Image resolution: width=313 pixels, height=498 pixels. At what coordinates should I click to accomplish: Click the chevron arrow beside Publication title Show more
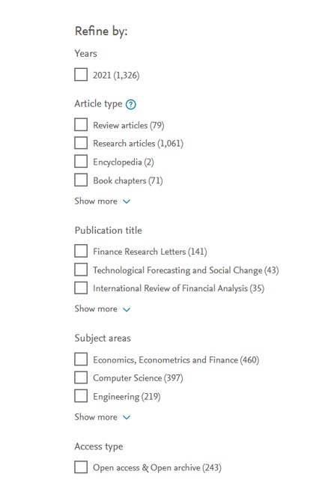click(127, 309)
